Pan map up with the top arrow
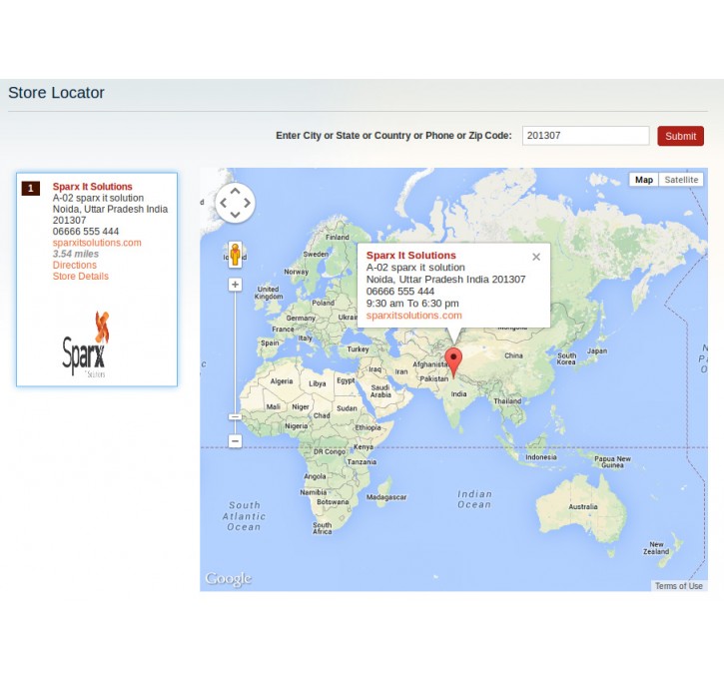The image size is (724, 679). click(x=235, y=191)
